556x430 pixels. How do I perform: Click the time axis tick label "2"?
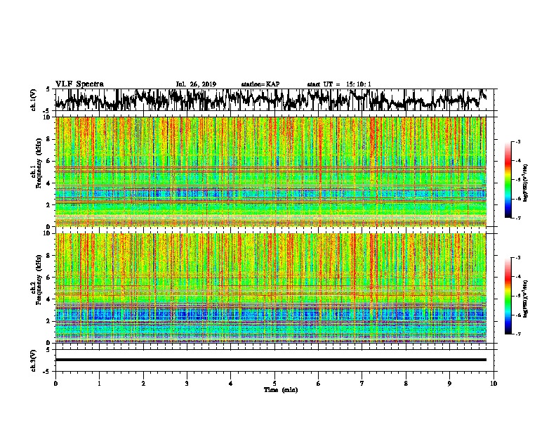point(143,383)
